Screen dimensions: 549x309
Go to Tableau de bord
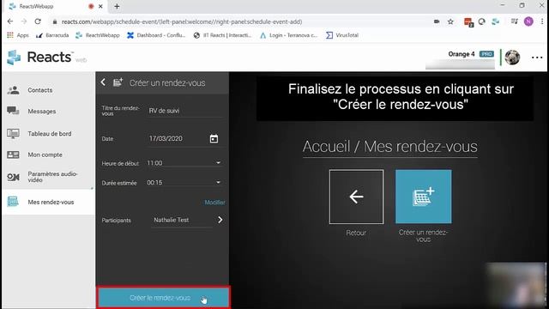point(48,134)
